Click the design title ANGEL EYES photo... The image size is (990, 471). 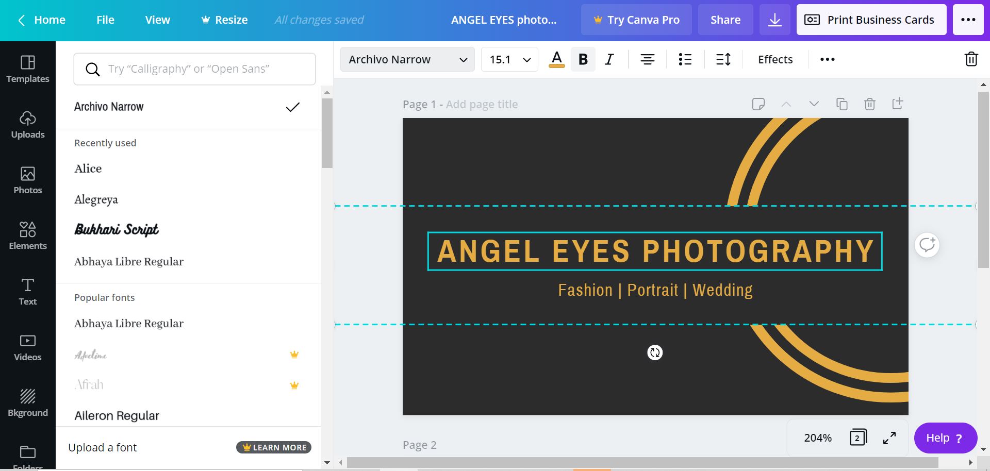click(504, 20)
